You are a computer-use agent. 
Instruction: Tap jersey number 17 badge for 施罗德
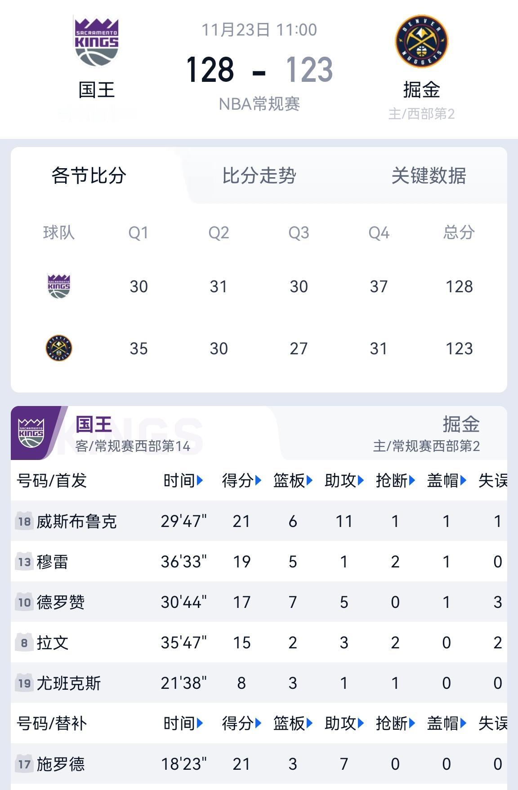click(24, 764)
